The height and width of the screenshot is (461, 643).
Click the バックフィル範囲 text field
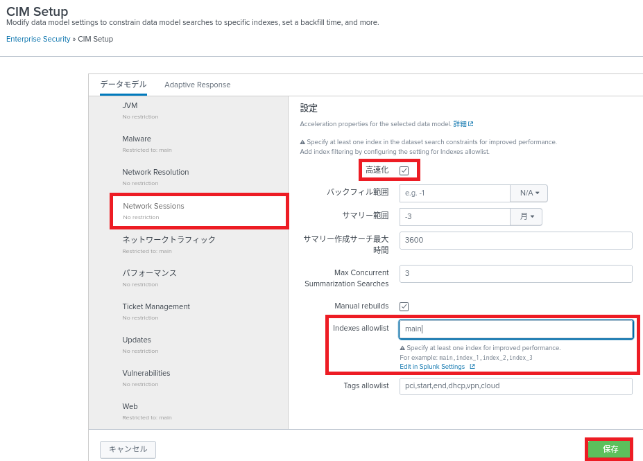click(454, 193)
